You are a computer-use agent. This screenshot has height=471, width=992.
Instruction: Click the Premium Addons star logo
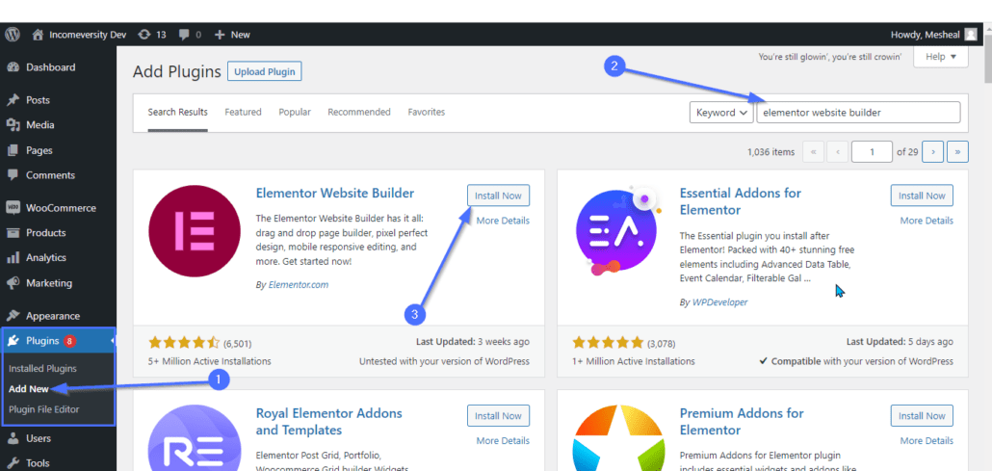point(618,438)
